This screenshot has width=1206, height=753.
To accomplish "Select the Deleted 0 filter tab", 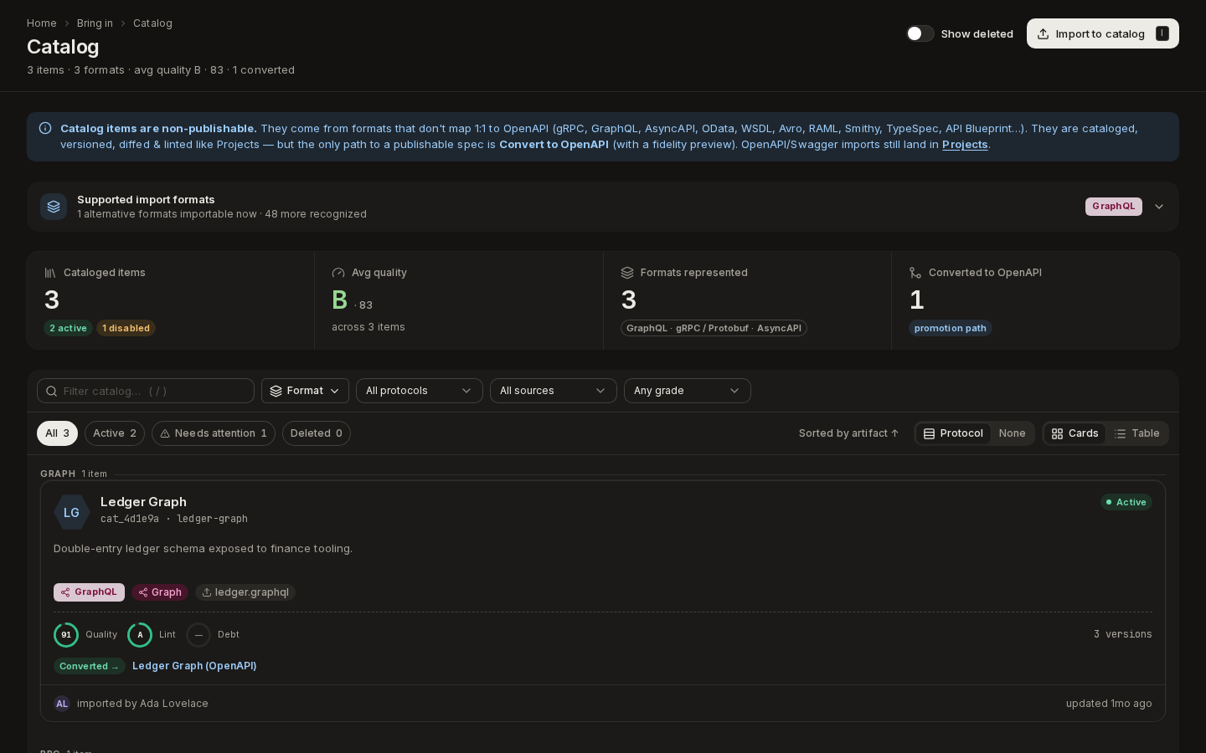I will [x=317, y=433].
